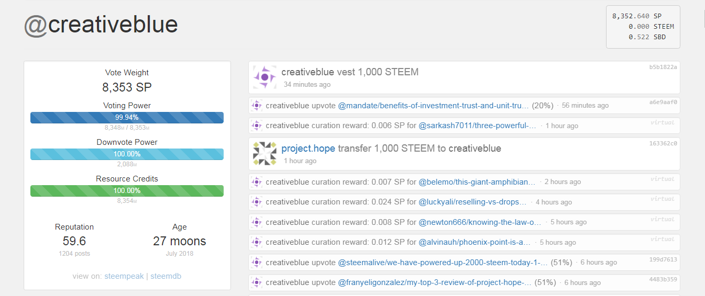Click the green Resource Credits bar
The height and width of the screenshot is (296, 705).
coord(127,191)
